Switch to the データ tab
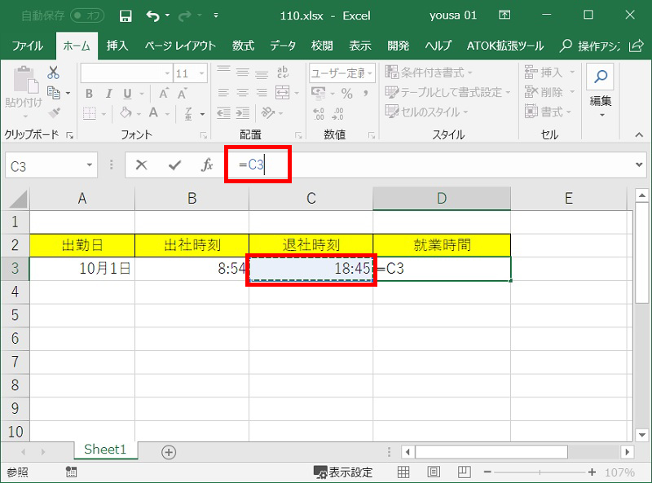The height and width of the screenshot is (483, 652). pos(283,46)
